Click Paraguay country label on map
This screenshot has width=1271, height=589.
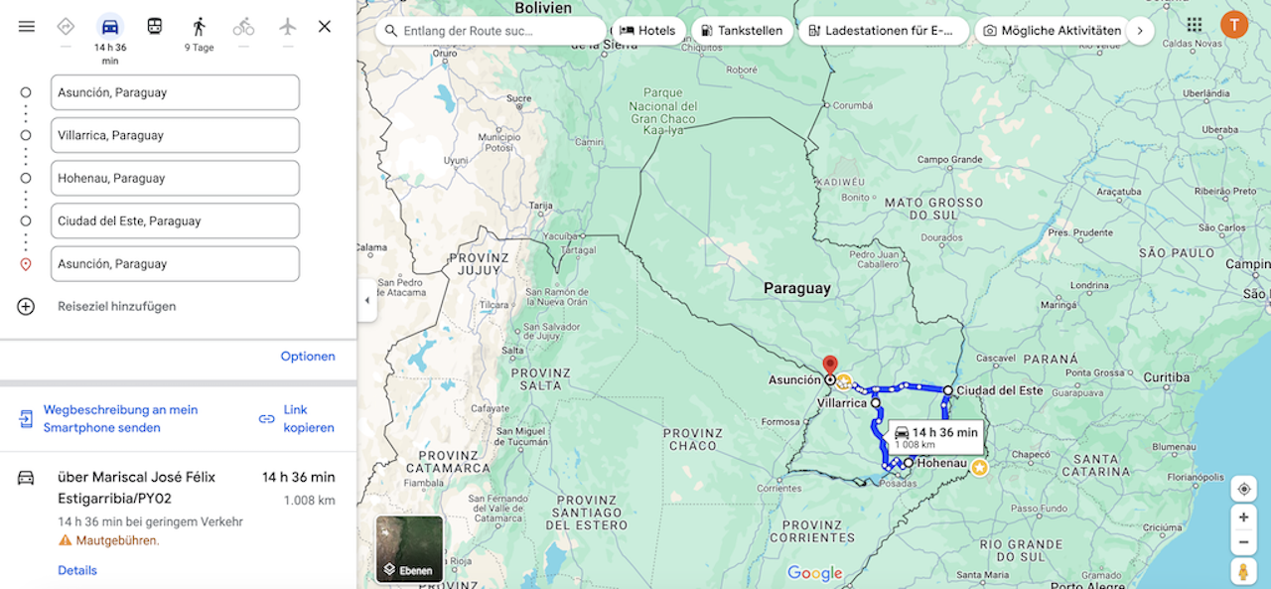click(x=796, y=288)
